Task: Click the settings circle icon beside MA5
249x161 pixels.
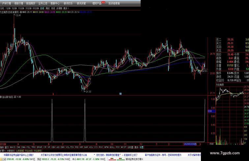Action: [21, 12]
